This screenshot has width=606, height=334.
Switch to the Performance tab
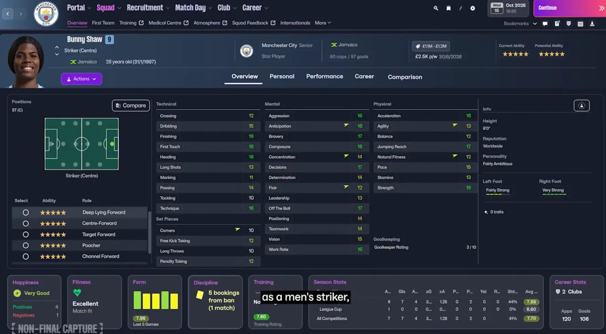(325, 76)
